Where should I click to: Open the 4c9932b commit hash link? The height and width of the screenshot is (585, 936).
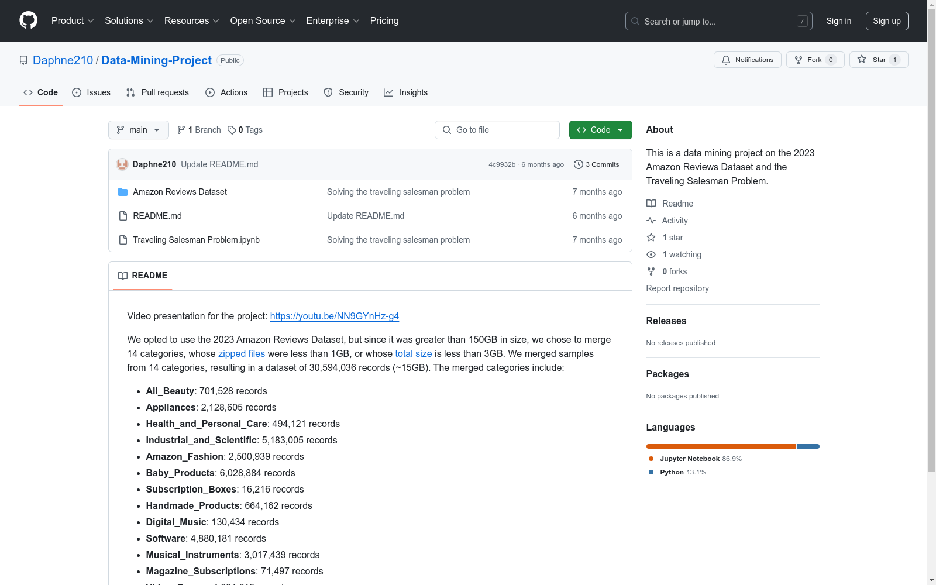(x=502, y=164)
